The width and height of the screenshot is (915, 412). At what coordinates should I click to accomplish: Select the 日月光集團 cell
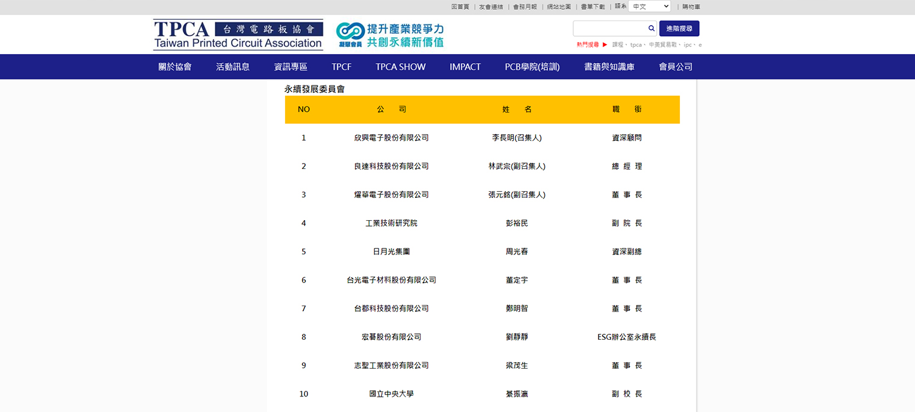point(392,251)
